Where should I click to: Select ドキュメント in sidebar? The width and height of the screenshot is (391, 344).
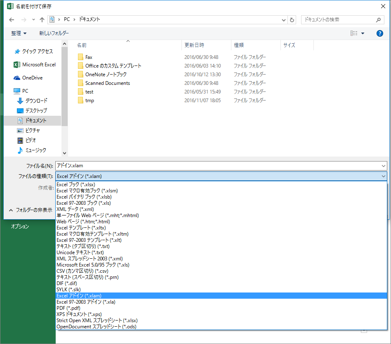tap(33, 121)
